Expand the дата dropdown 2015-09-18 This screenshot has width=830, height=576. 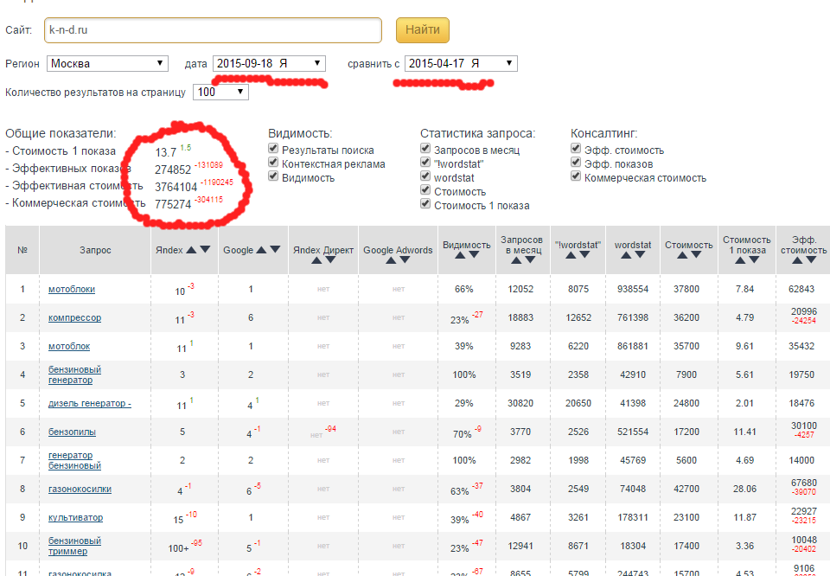(269, 63)
